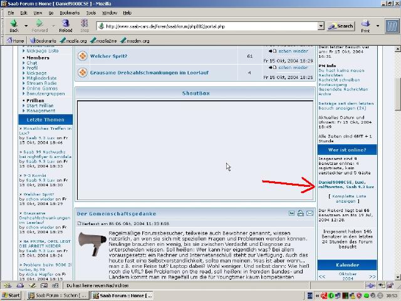The height and width of the screenshot is (301, 401).
Task: Click the print icon in Der Gemeinschaftsgedanke header
Action: point(301,213)
